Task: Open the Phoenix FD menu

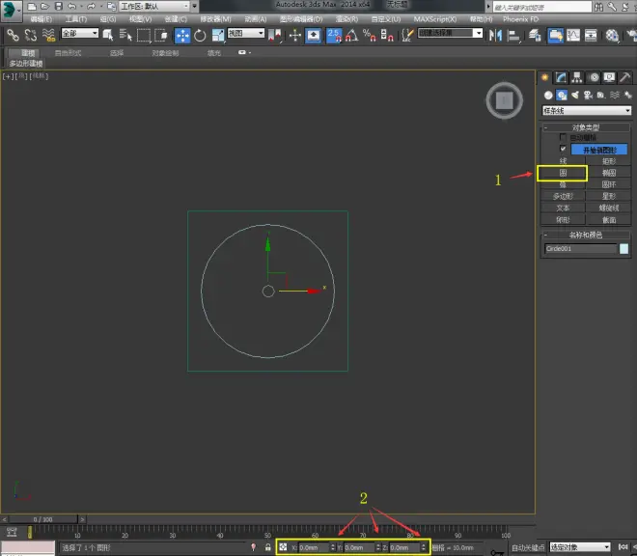Action: (x=520, y=19)
